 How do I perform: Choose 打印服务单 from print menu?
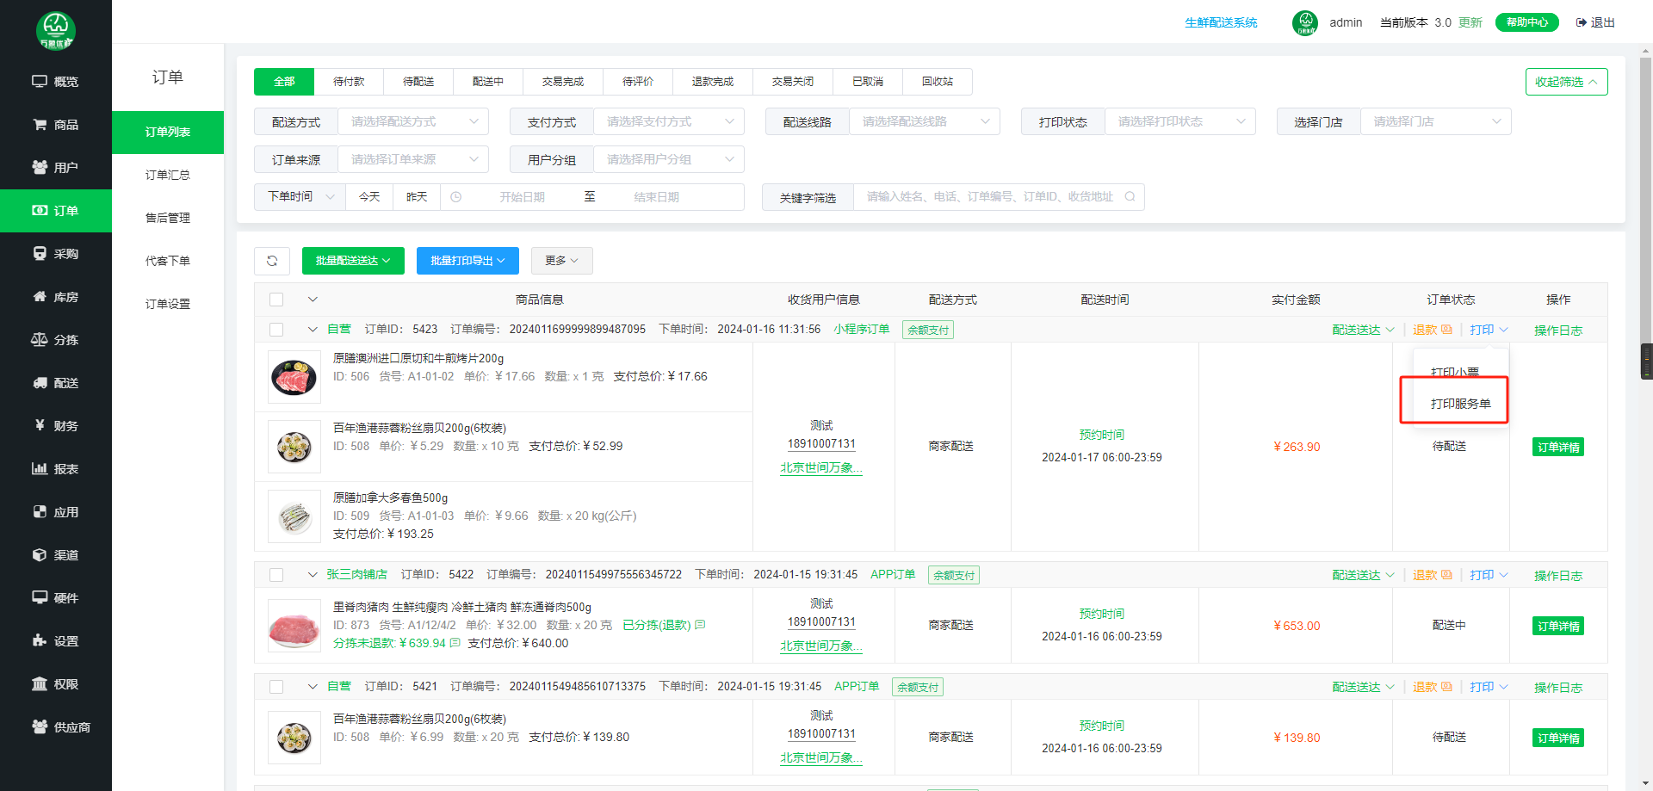click(1460, 404)
